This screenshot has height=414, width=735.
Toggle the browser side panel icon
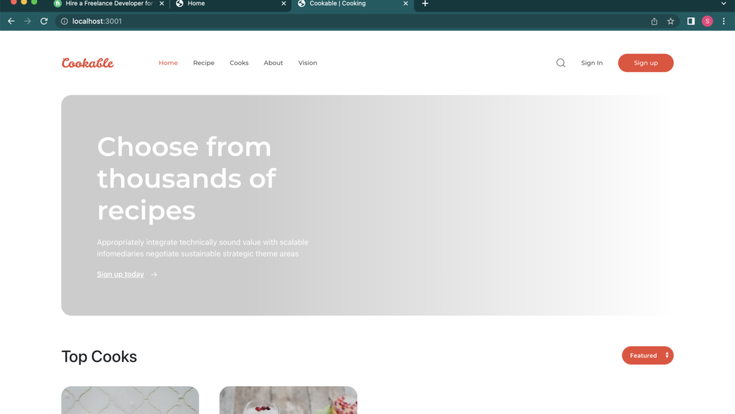[x=691, y=21]
